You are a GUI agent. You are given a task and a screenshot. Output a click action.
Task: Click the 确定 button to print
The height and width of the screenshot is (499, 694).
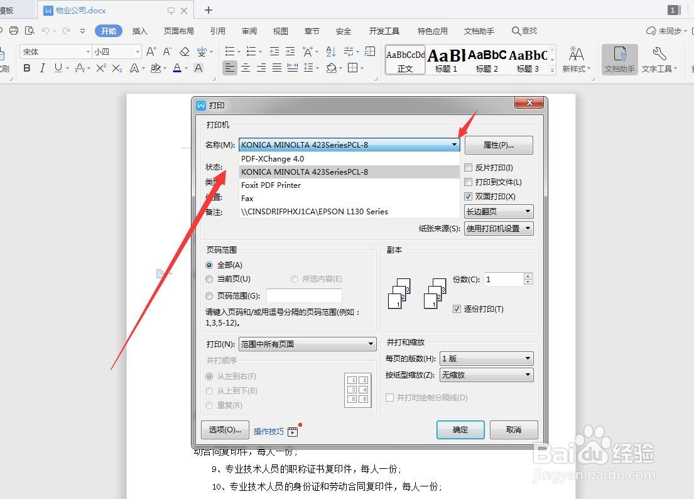pos(460,430)
